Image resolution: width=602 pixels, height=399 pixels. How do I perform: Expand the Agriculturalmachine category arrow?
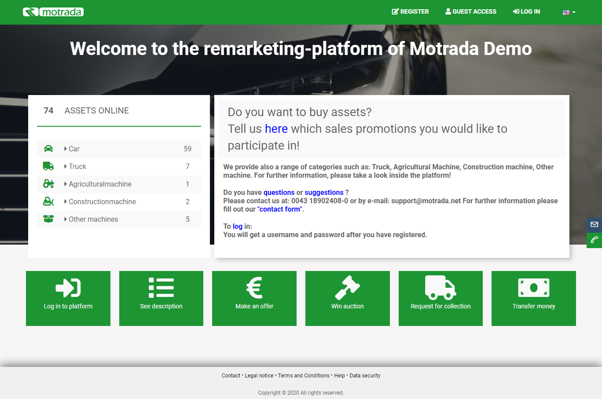[x=66, y=184]
